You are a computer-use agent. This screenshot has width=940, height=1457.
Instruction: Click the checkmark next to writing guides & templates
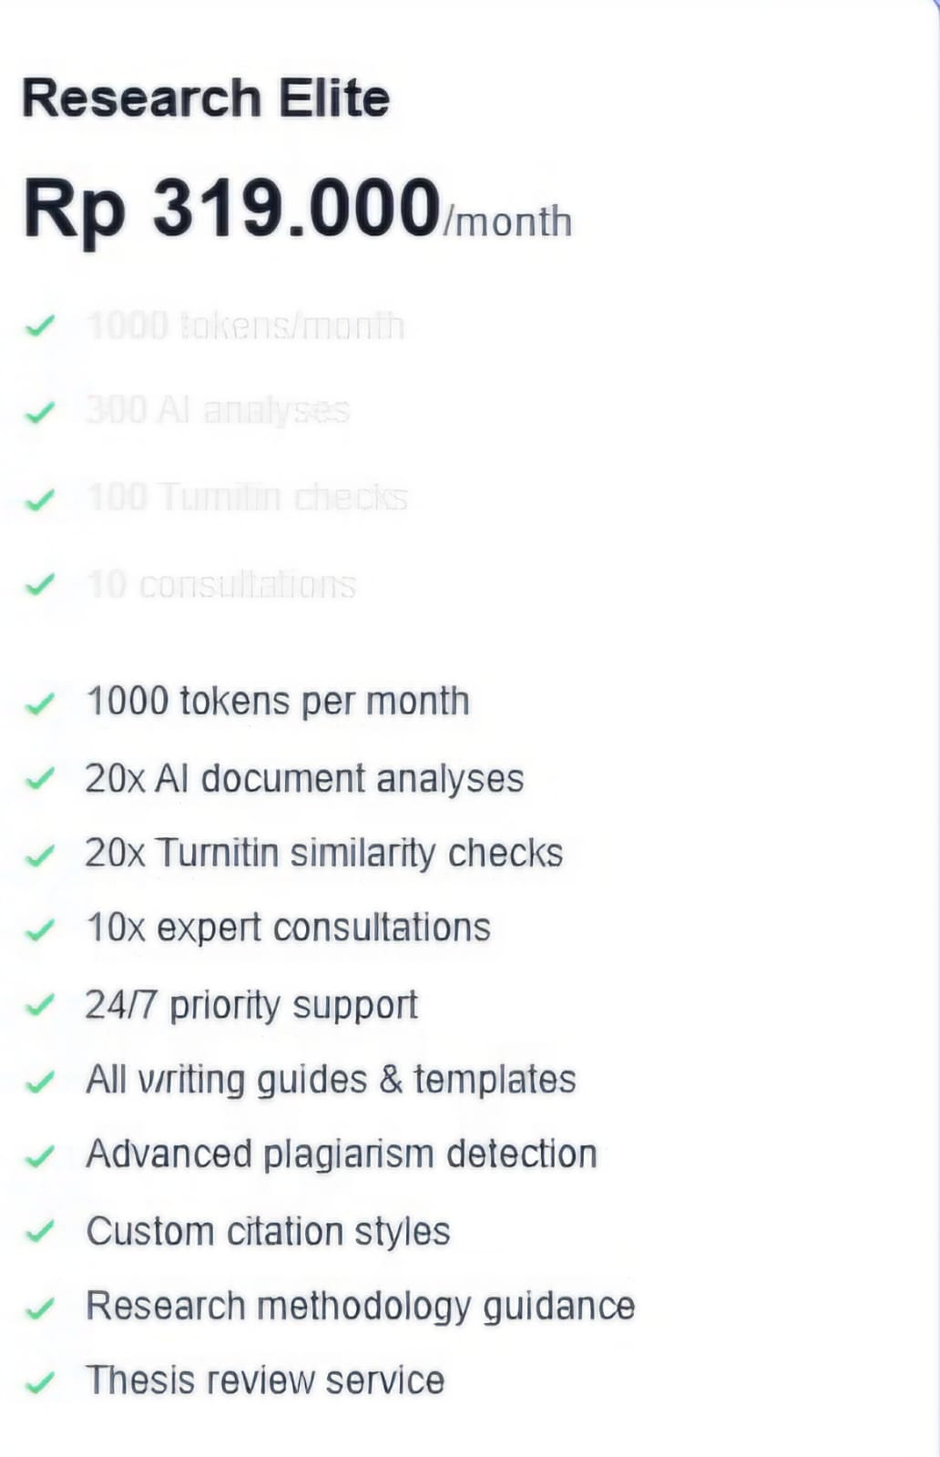(40, 1082)
